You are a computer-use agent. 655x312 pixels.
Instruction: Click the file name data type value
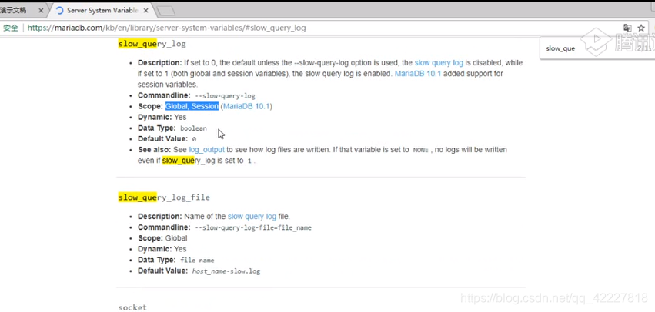(x=197, y=261)
